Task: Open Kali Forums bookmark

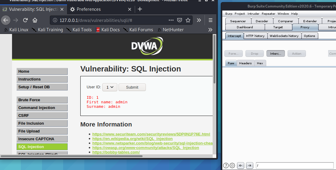Action: pyautogui.click(x=138, y=30)
